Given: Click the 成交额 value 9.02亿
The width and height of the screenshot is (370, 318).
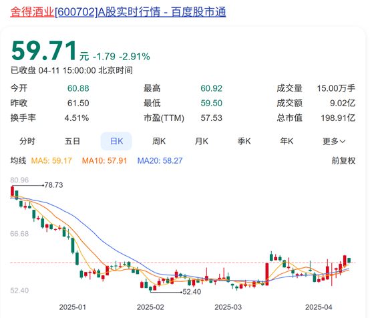Looking at the screenshot, I should (x=343, y=103).
